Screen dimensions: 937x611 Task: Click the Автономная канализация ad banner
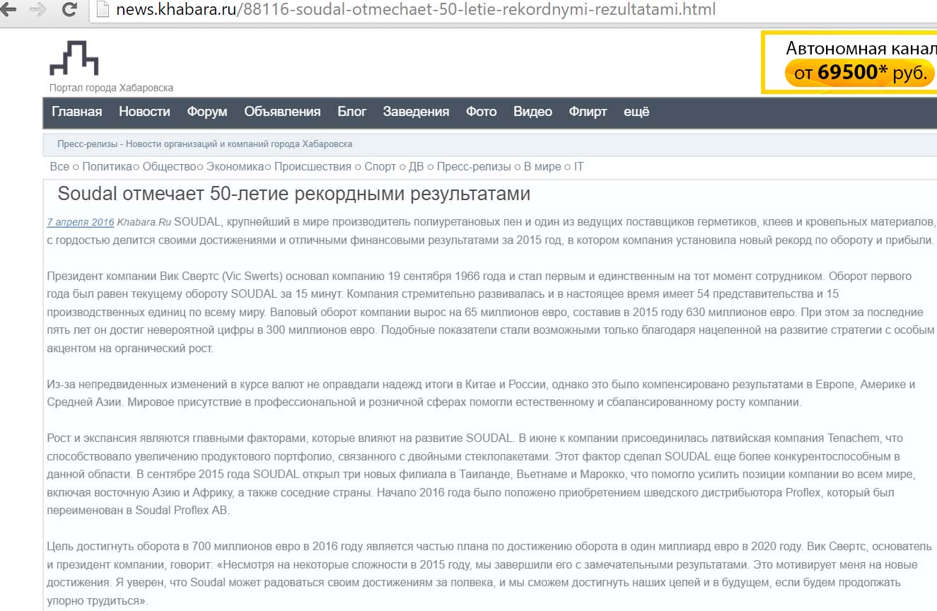(850, 62)
